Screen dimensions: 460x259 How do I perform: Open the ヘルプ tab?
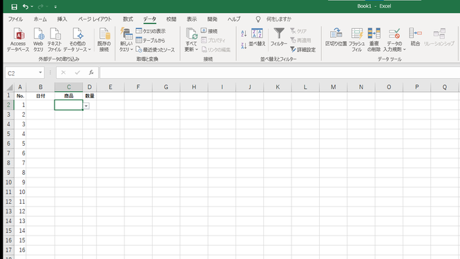tap(234, 19)
